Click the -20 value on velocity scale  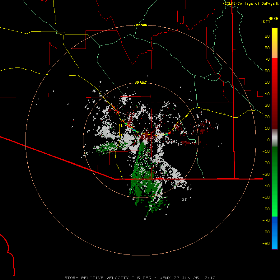[x=266, y=163]
